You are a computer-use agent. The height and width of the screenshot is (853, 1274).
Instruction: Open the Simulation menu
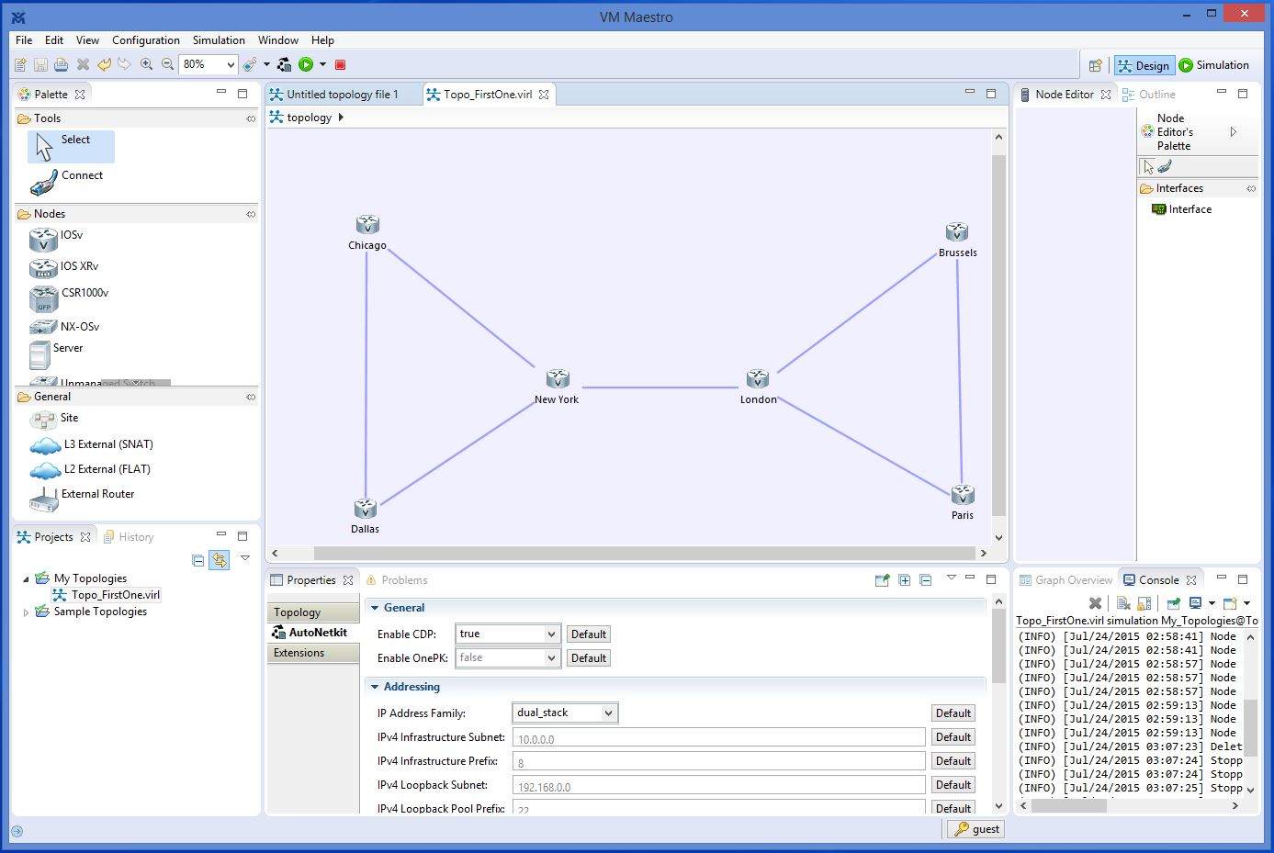tap(219, 40)
